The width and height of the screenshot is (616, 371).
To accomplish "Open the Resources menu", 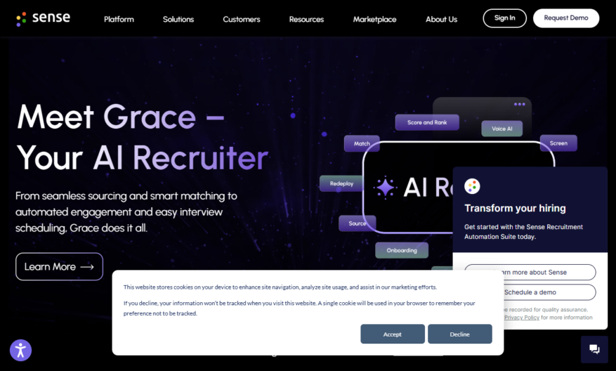I will (x=306, y=19).
